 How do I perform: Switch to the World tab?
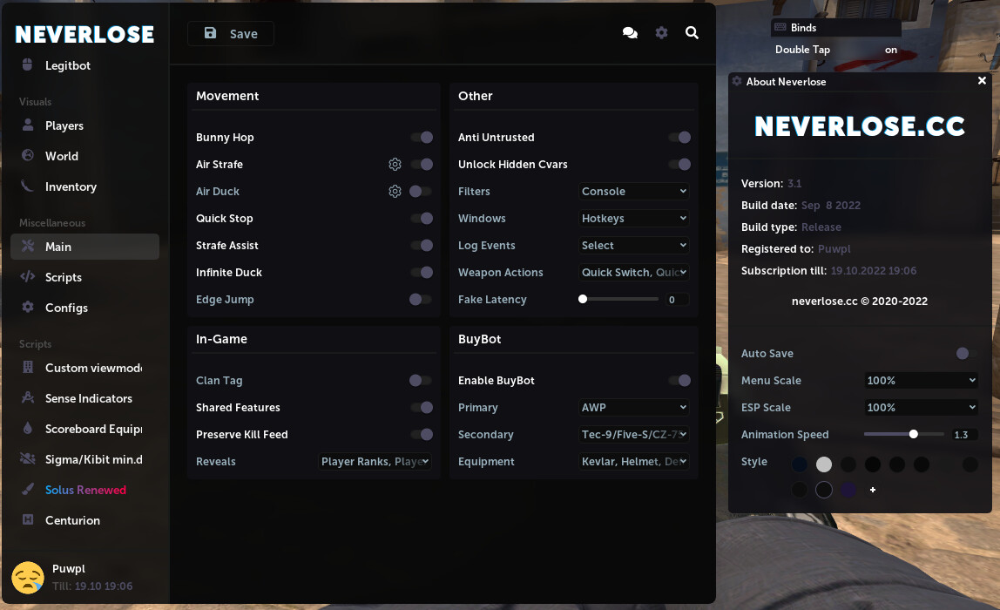click(x=84, y=156)
